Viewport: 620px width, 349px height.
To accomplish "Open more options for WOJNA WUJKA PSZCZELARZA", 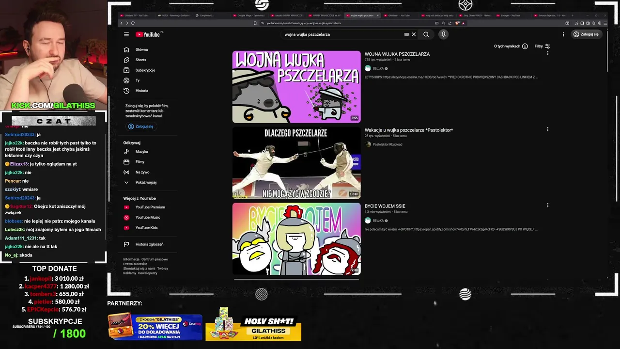I will coord(548,53).
